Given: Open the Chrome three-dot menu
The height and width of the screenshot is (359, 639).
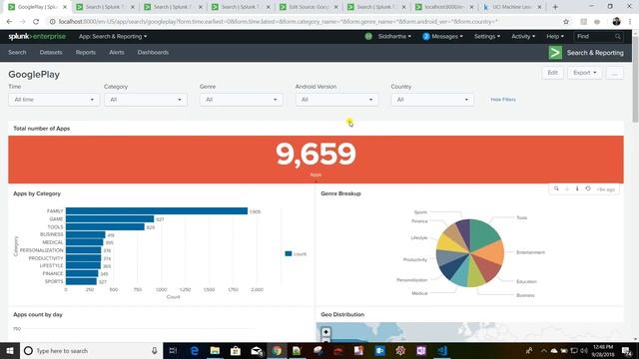Looking at the screenshot, I should [630, 22].
